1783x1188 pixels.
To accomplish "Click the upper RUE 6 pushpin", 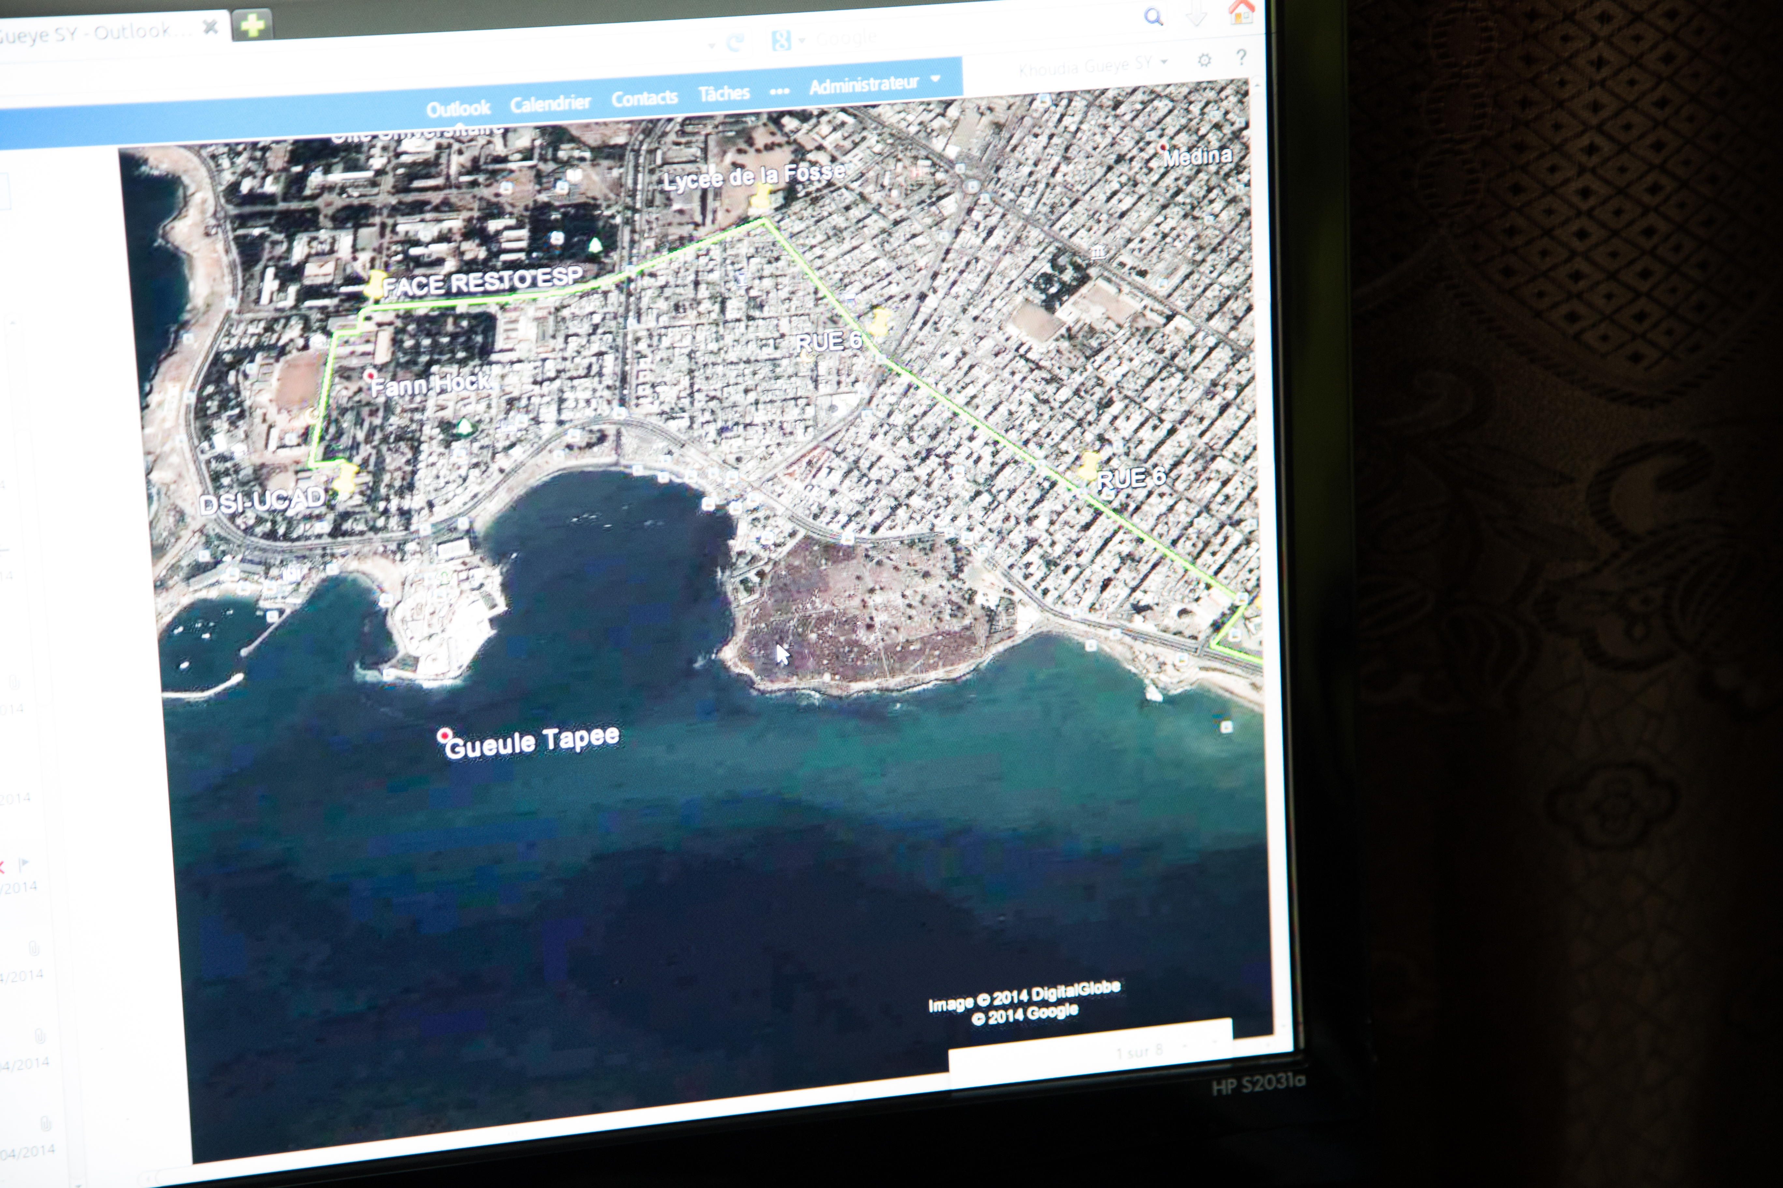I will [x=880, y=322].
